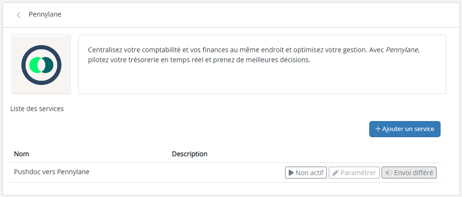This screenshot has height=197, width=462.
Task: Activate the service via Non actif button
Action: (306, 173)
